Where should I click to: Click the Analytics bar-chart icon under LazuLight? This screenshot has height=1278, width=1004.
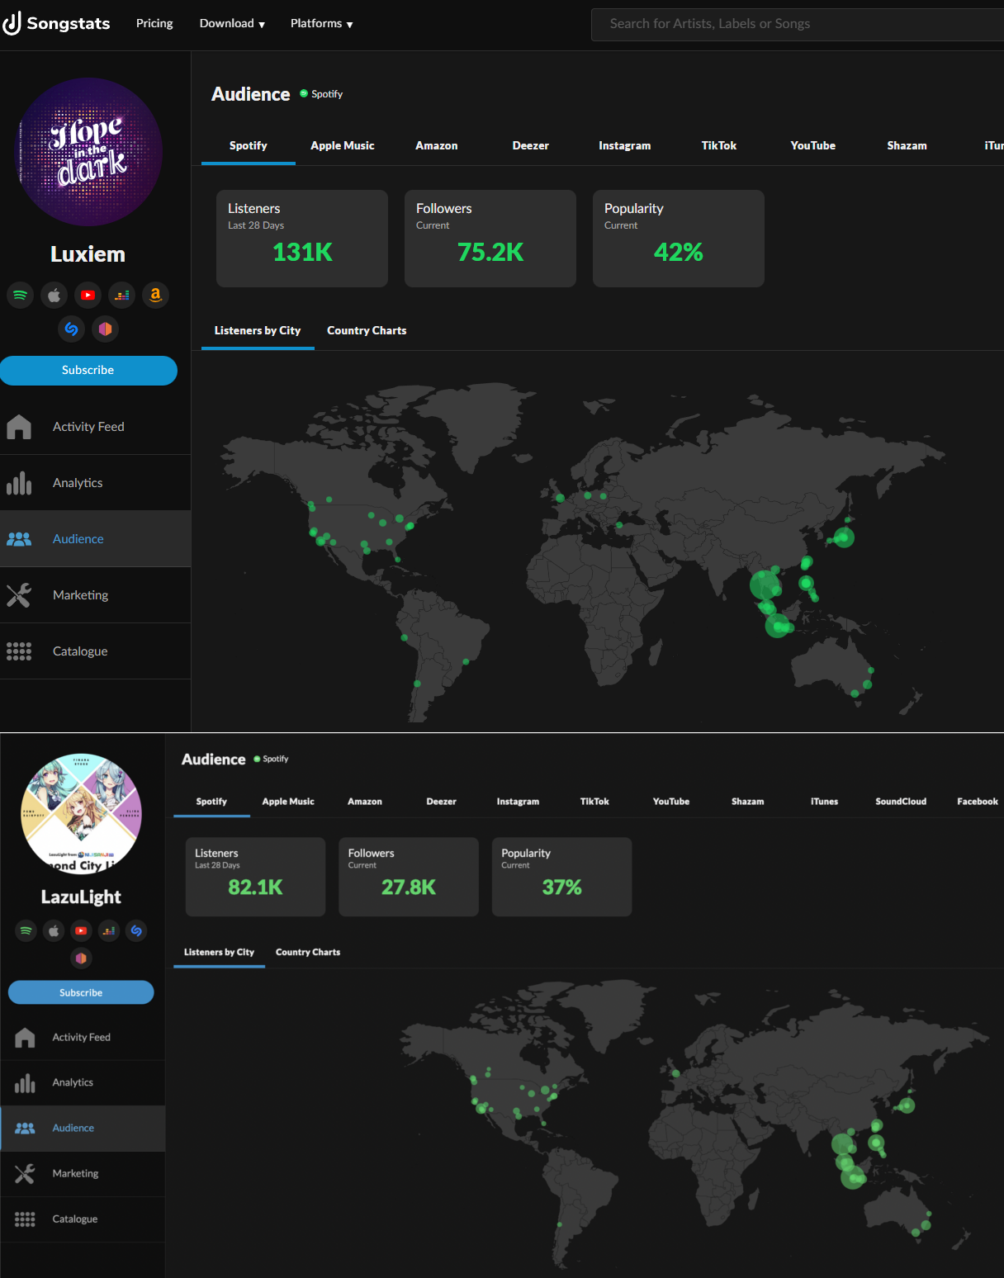pyautogui.click(x=25, y=1082)
